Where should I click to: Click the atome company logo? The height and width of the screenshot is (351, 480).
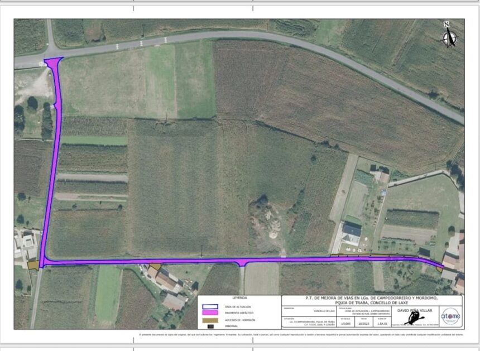point(450,316)
